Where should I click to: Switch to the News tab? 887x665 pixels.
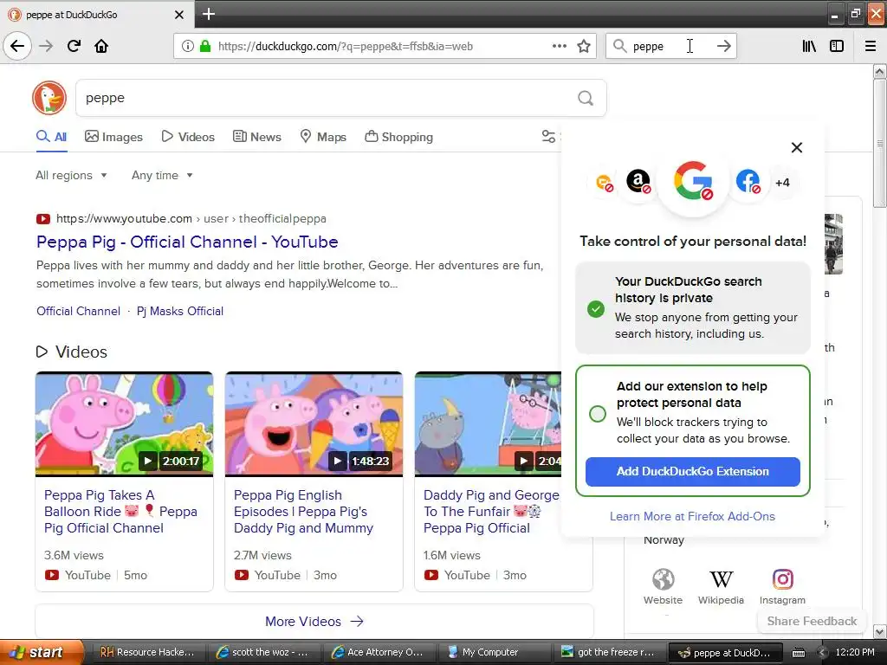coord(257,137)
